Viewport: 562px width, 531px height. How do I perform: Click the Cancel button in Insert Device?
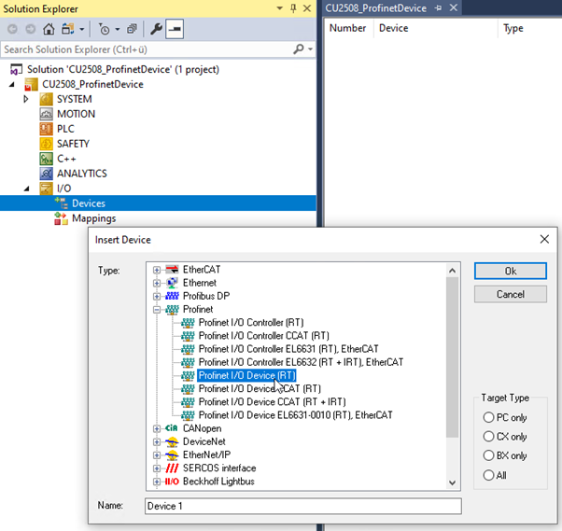pyautogui.click(x=511, y=294)
